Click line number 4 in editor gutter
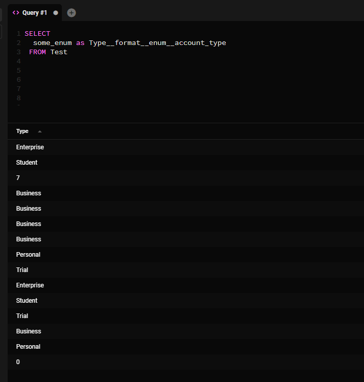This screenshot has width=364, height=382. [19, 61]
